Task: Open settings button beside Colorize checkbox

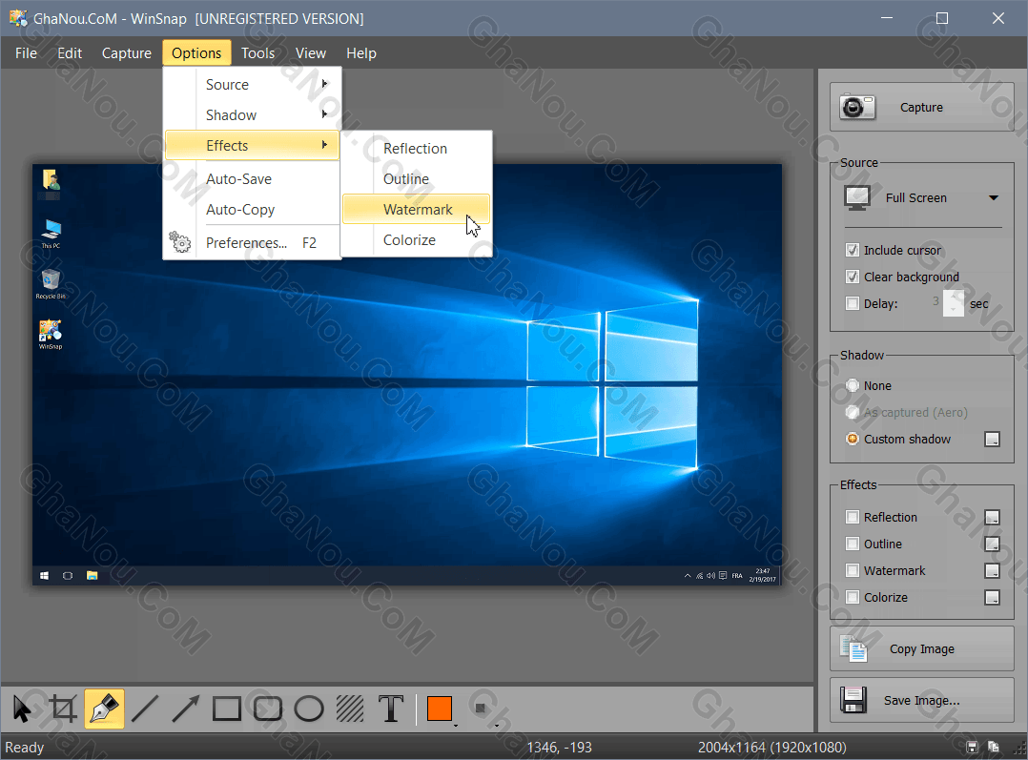Action: click(x=992, y=597)
